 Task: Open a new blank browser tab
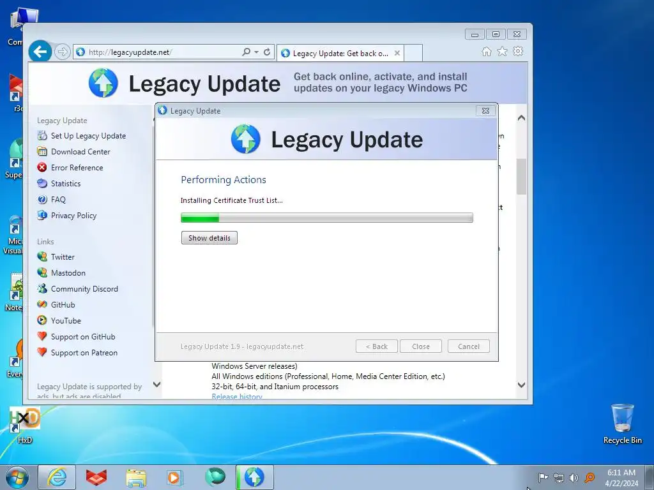413,54
